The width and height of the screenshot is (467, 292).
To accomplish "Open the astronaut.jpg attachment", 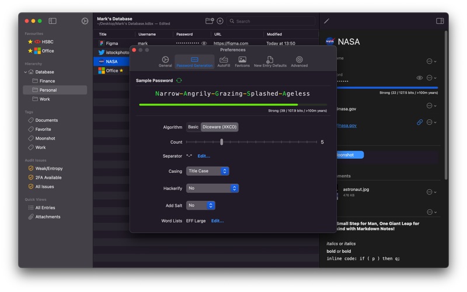I will point(356,189).
